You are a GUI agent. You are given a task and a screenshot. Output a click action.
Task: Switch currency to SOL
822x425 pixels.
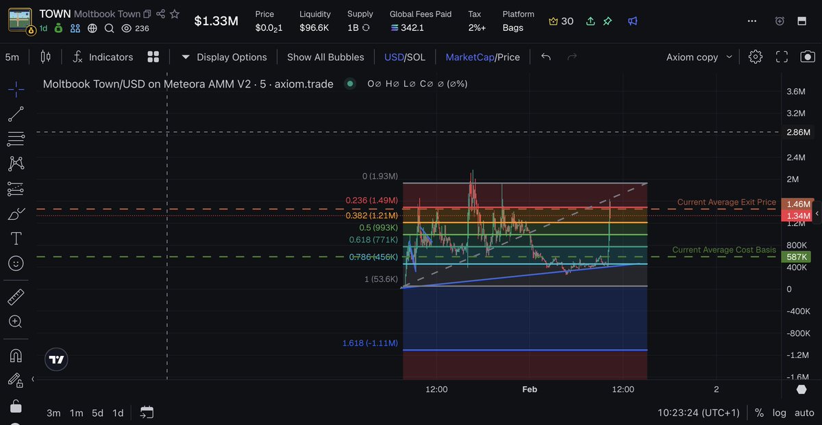pyautogui.click(x=416, y=57)
